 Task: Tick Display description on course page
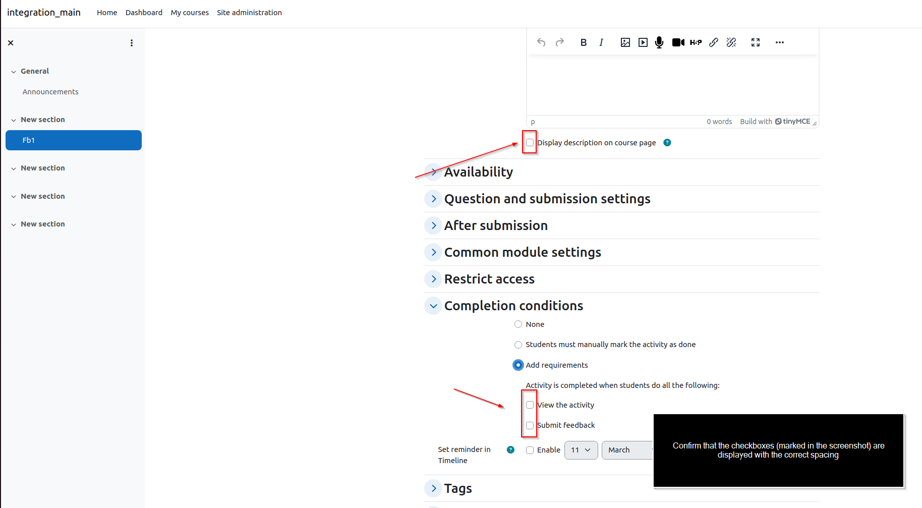point(530,143)
